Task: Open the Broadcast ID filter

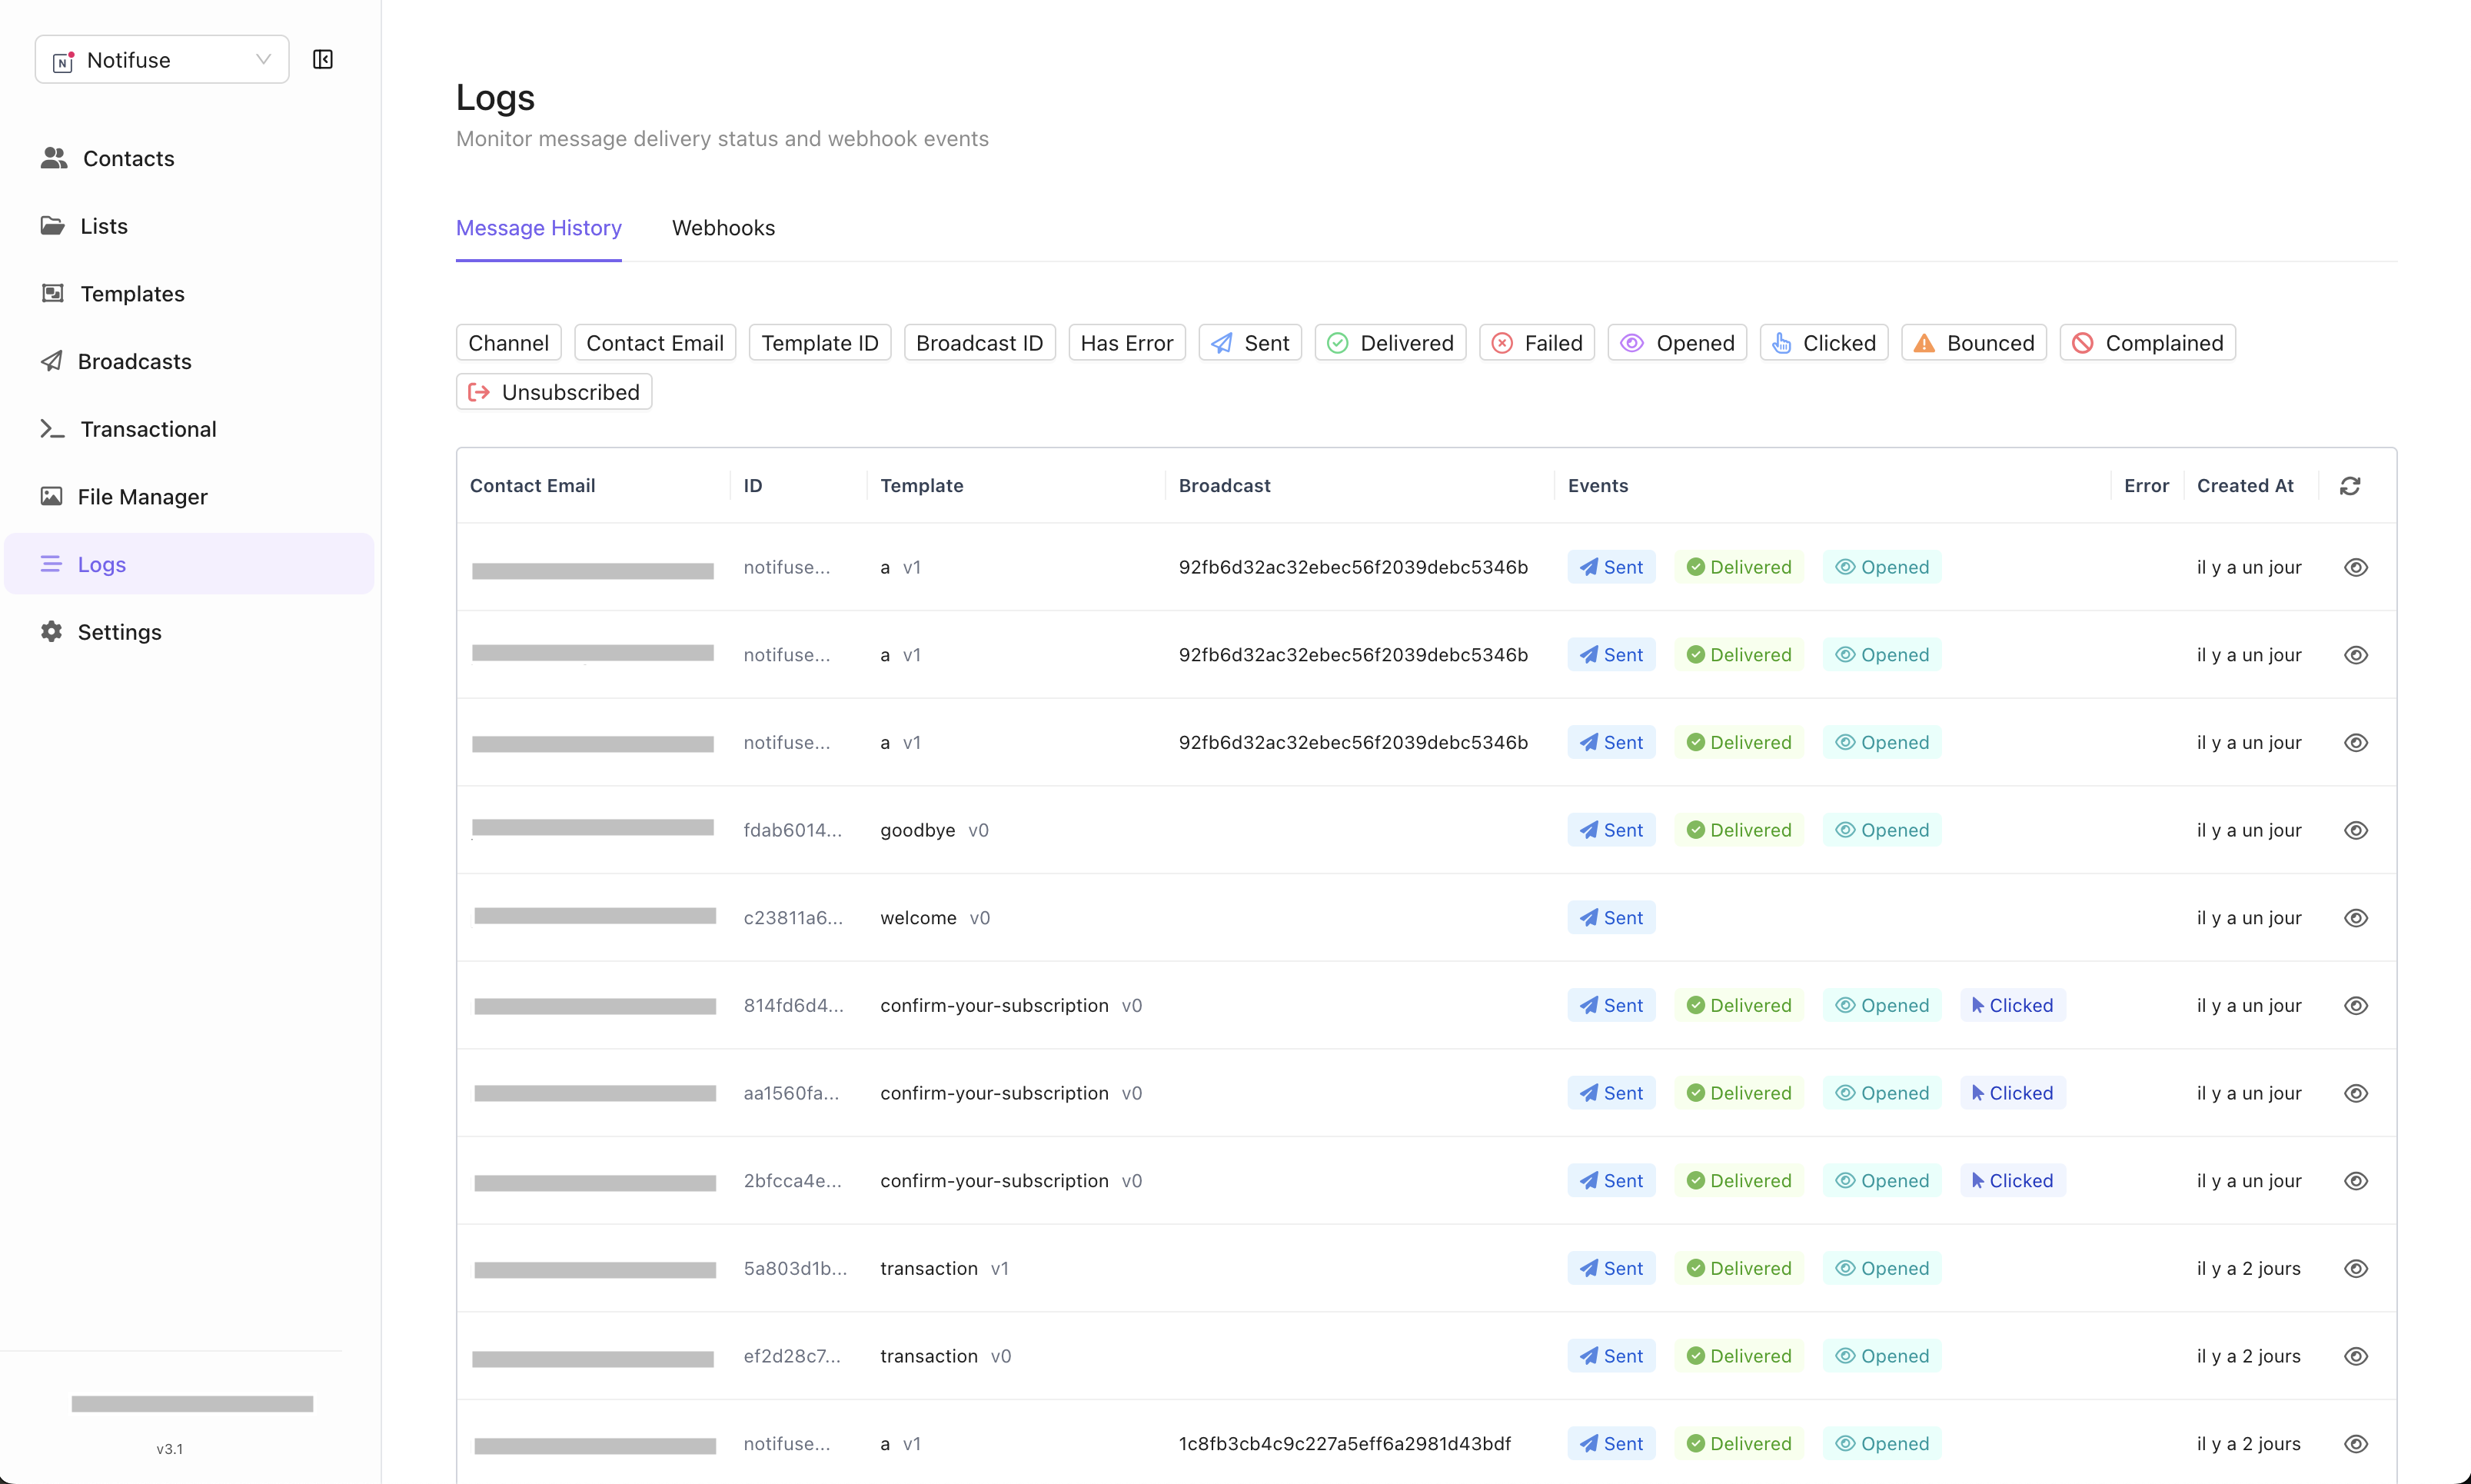Action: coord(979,343)
